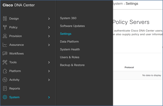
Task: Click Settings in the breadcrumb
Action: point(132,4)
